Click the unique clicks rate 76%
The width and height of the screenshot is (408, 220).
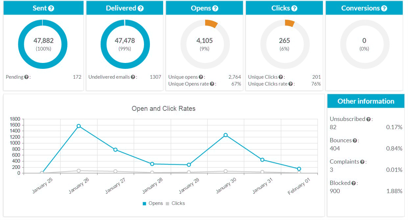[x=316, y=84]
